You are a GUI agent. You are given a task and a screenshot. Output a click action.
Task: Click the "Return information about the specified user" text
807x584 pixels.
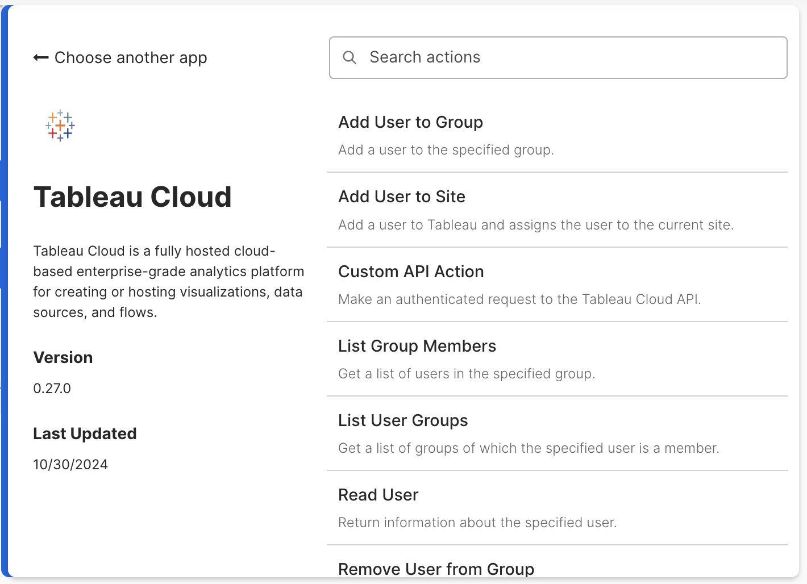[x=477, y=523]
